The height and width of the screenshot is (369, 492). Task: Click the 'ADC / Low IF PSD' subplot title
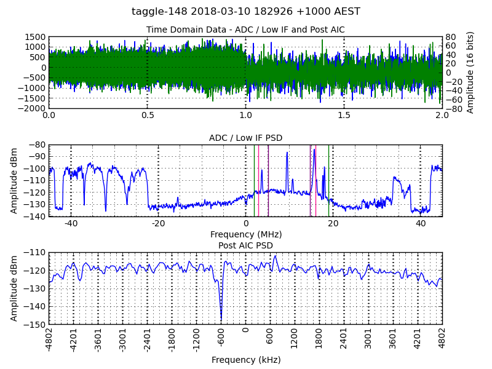tap(245, 138)
